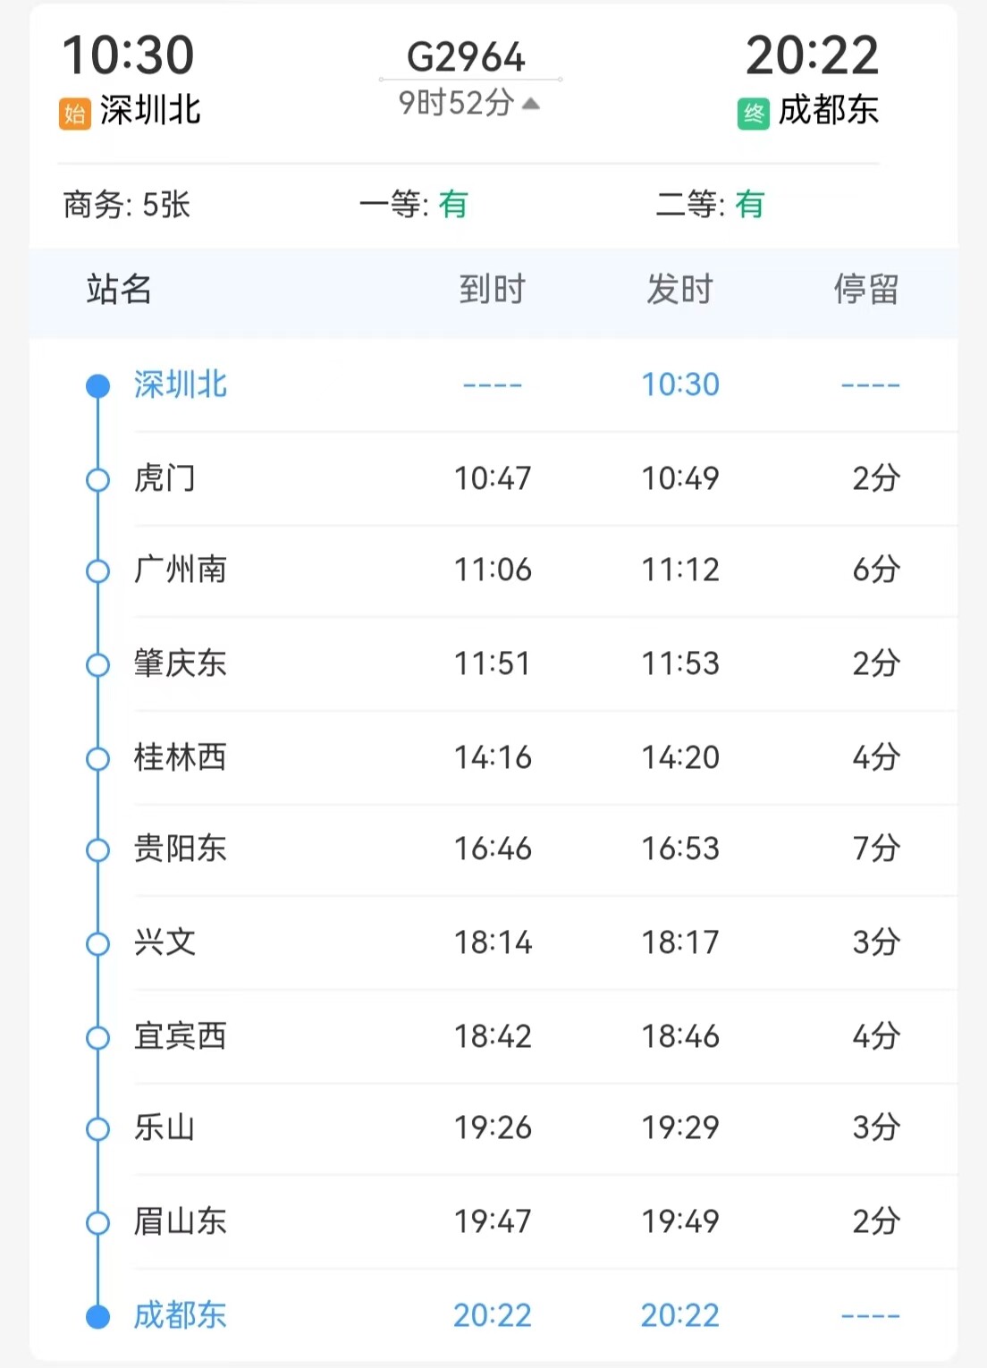Click the 站名 column header
This screenshot has height=1368, width=987.
coord(119,290)
